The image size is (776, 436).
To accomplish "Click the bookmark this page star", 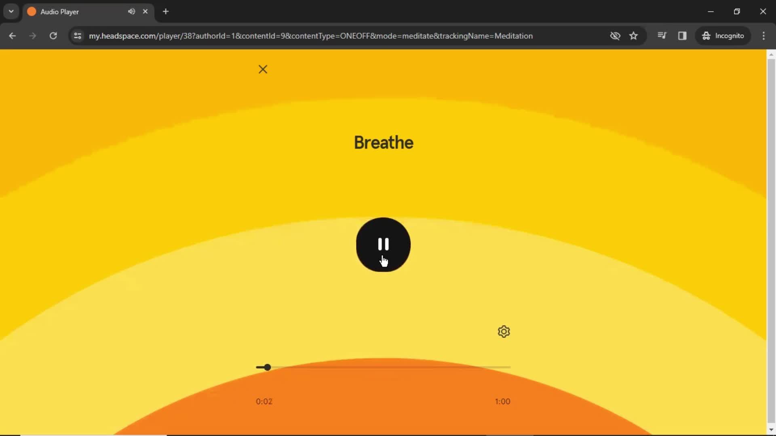I will [634, 36].
